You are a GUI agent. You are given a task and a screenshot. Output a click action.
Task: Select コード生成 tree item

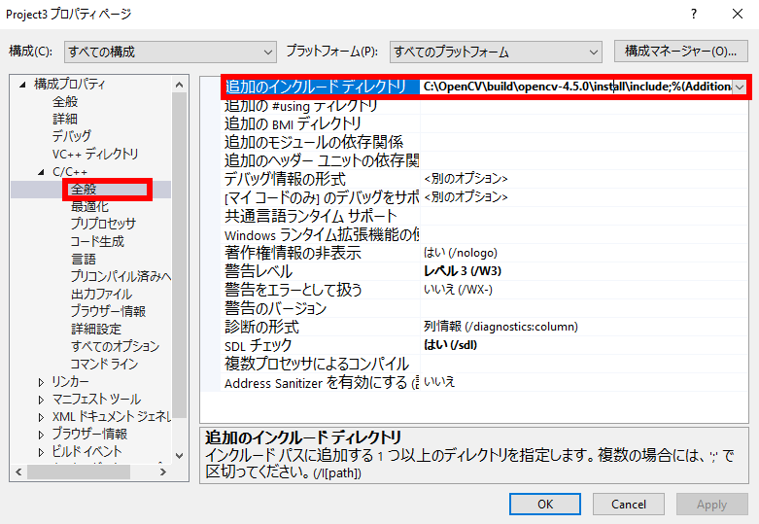coord(97,241)
